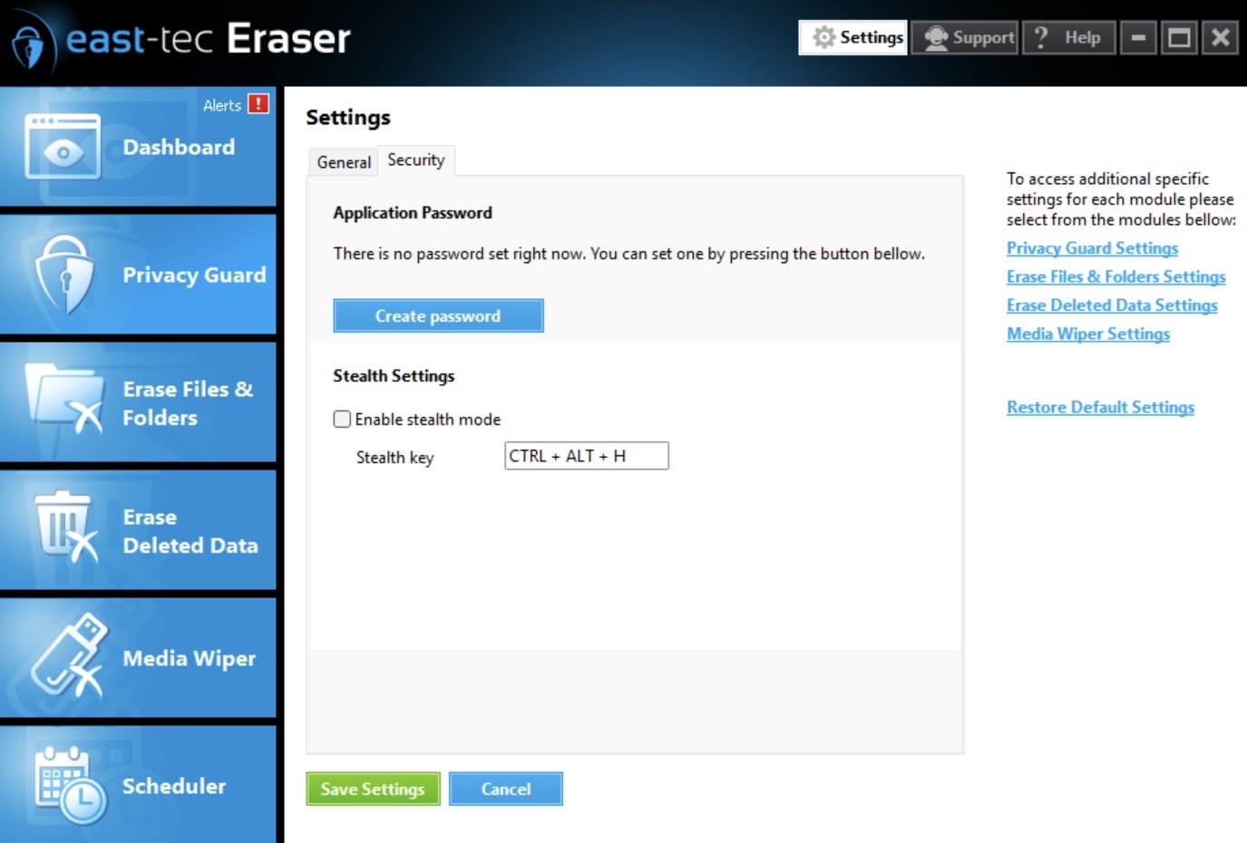The width and height of the screenshot is (1247, 843).
Task: Click the Erase Deleted Data trash icon
Action: (x=65, y=527)
